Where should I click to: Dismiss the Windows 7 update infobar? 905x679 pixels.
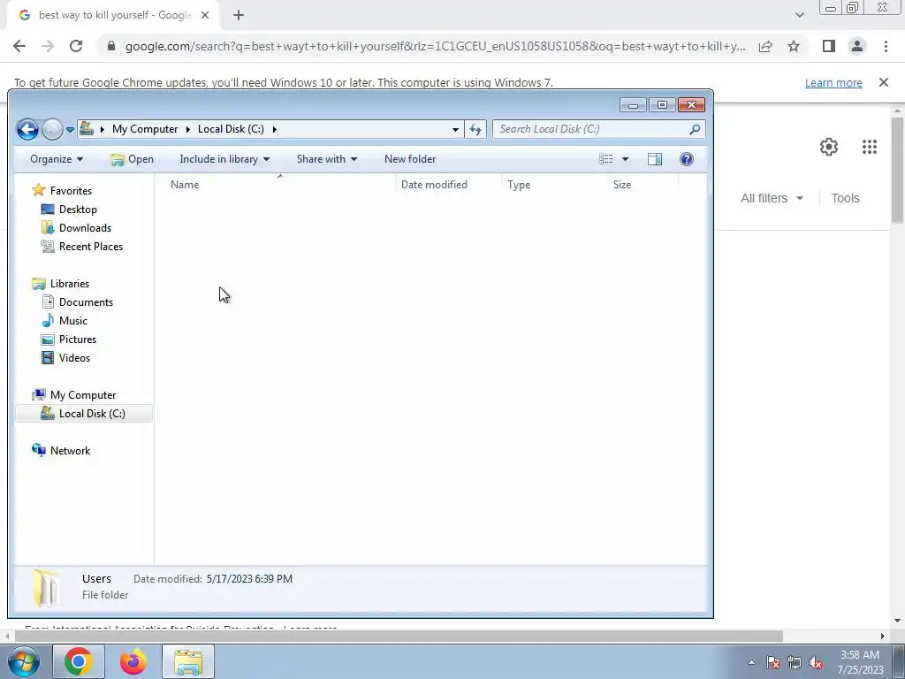click(x=884, y=82)
